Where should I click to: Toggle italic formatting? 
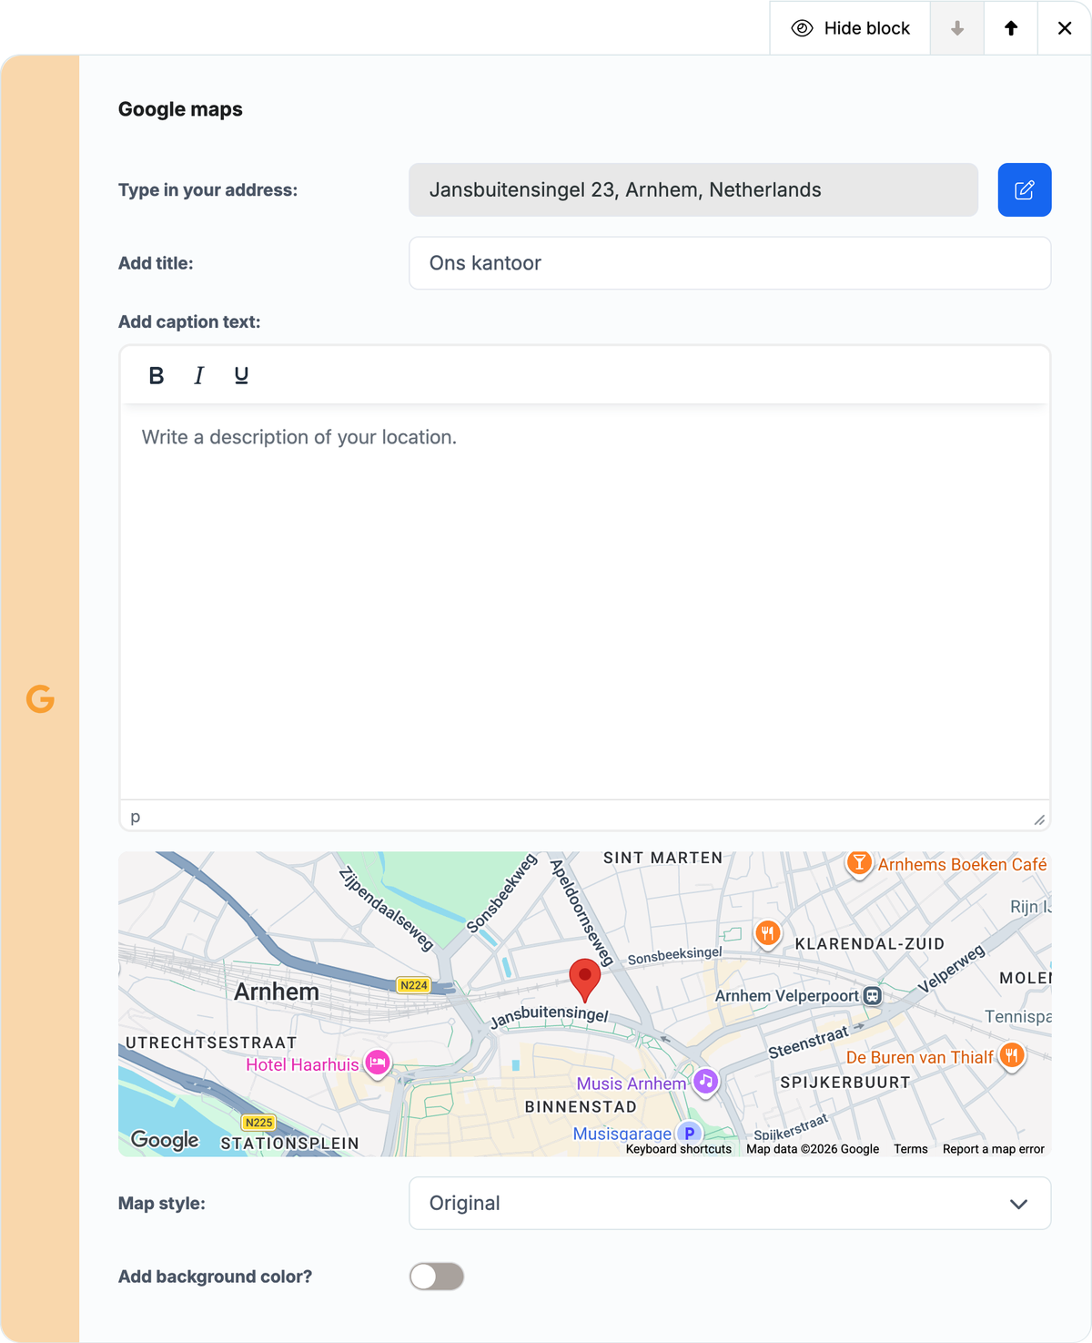(x=198, y=375)
